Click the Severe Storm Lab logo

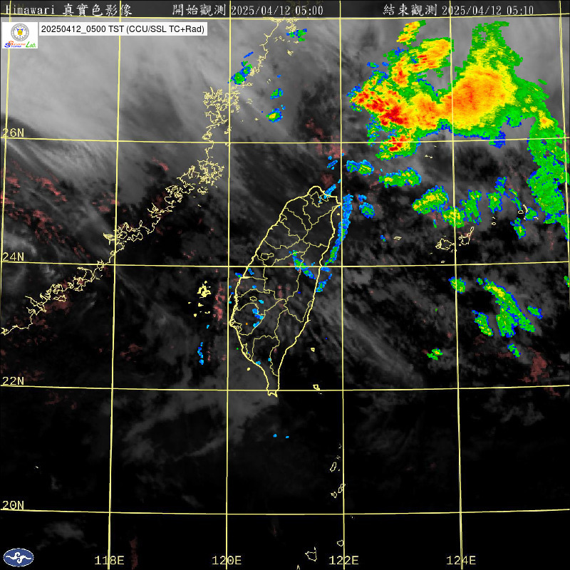coord(20,36)
